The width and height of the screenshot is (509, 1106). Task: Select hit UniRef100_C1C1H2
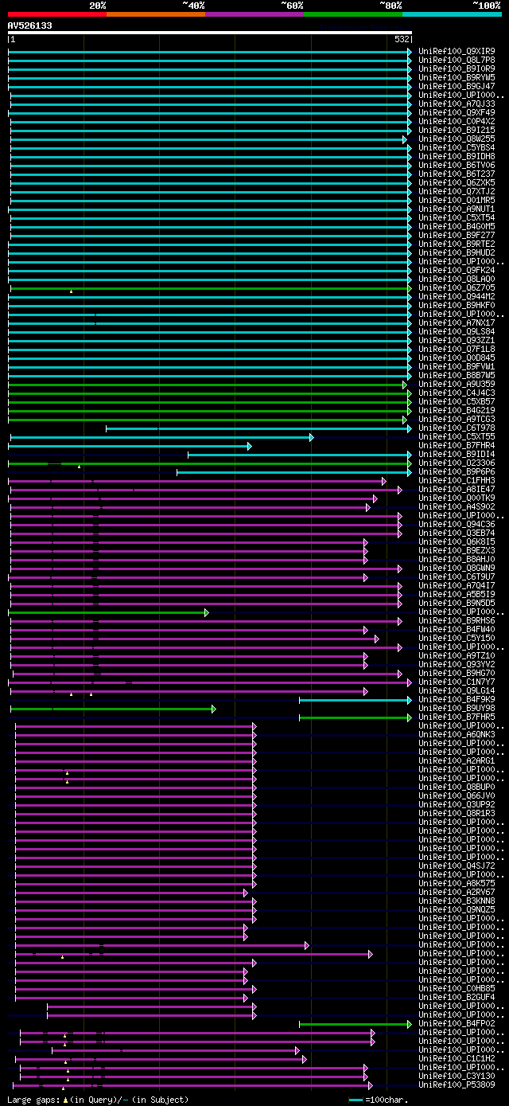click(x=457, y=1058)
